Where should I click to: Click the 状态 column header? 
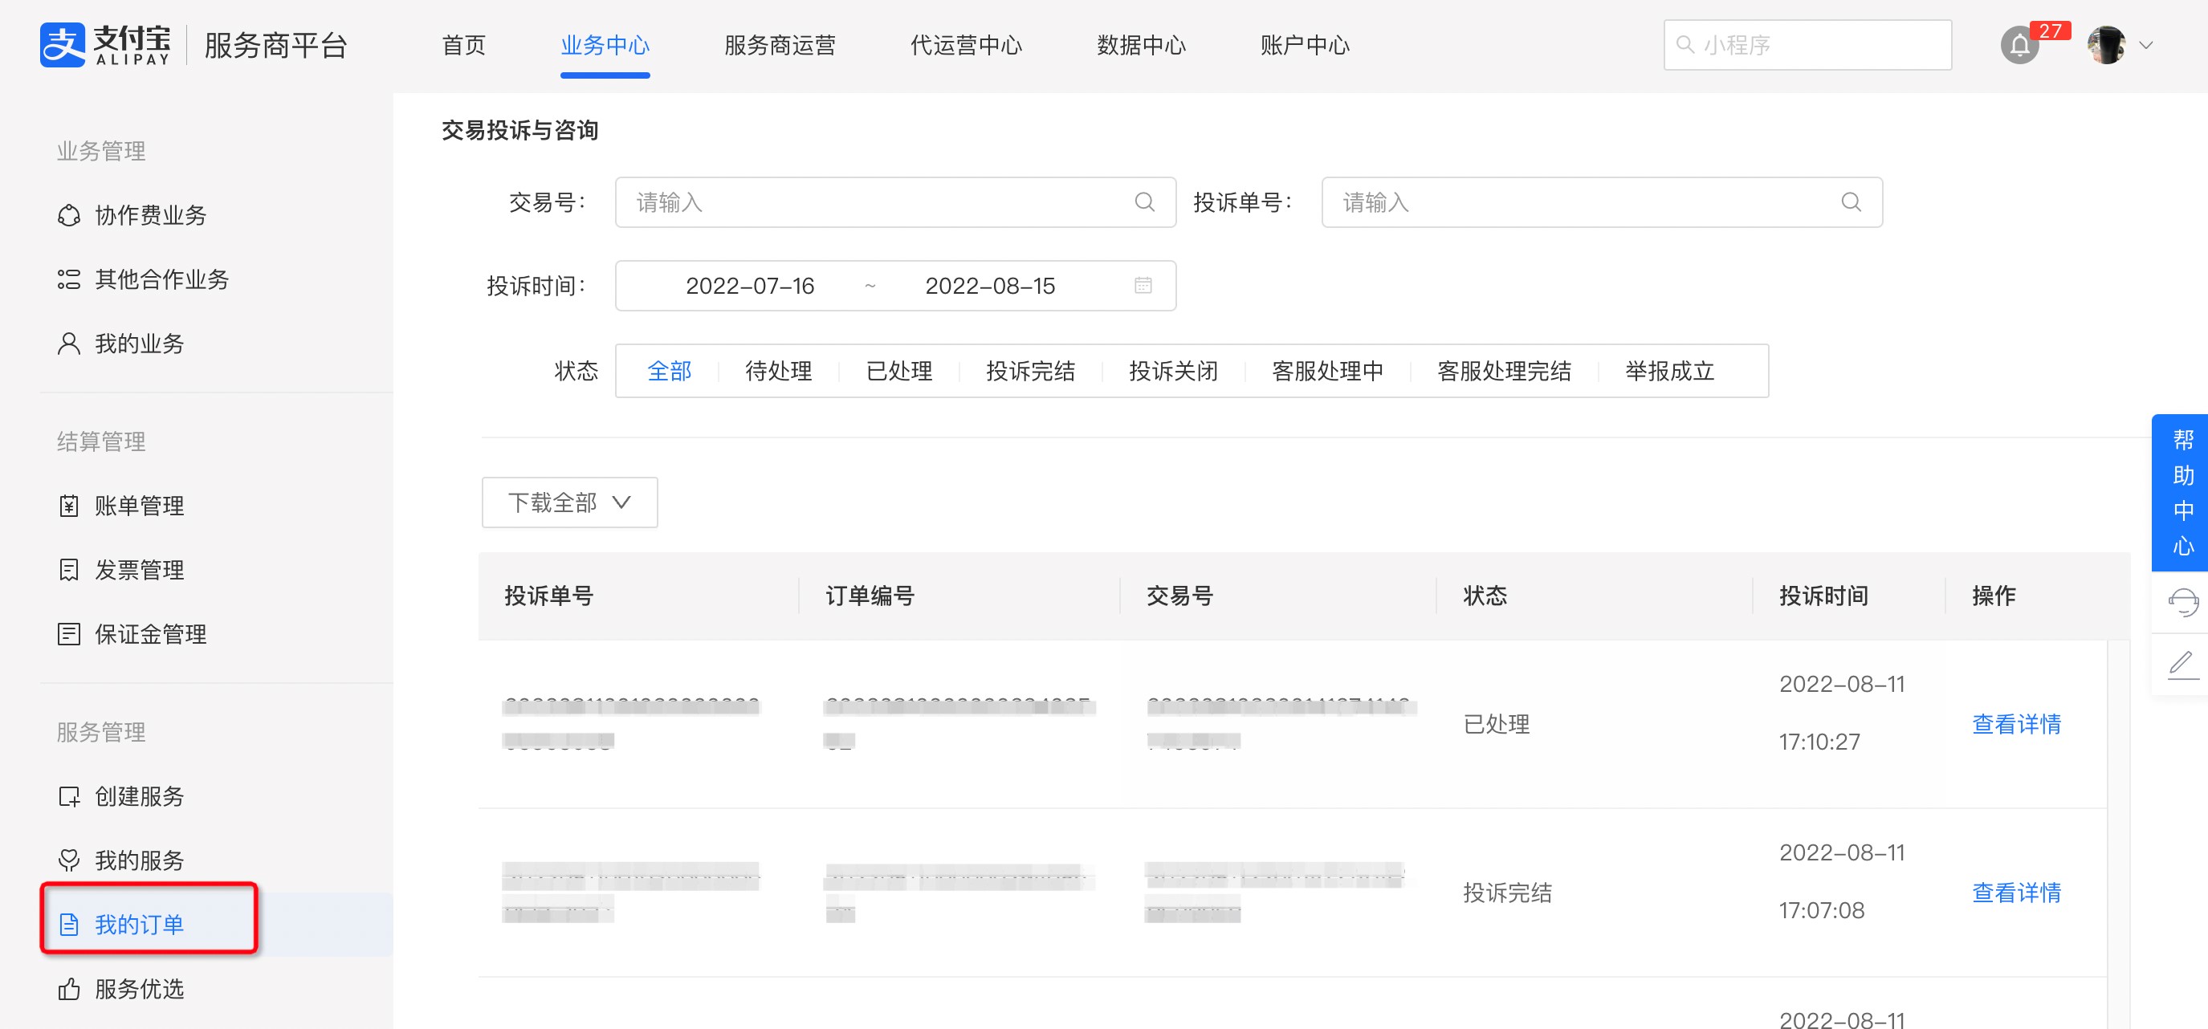(1485, 596)
